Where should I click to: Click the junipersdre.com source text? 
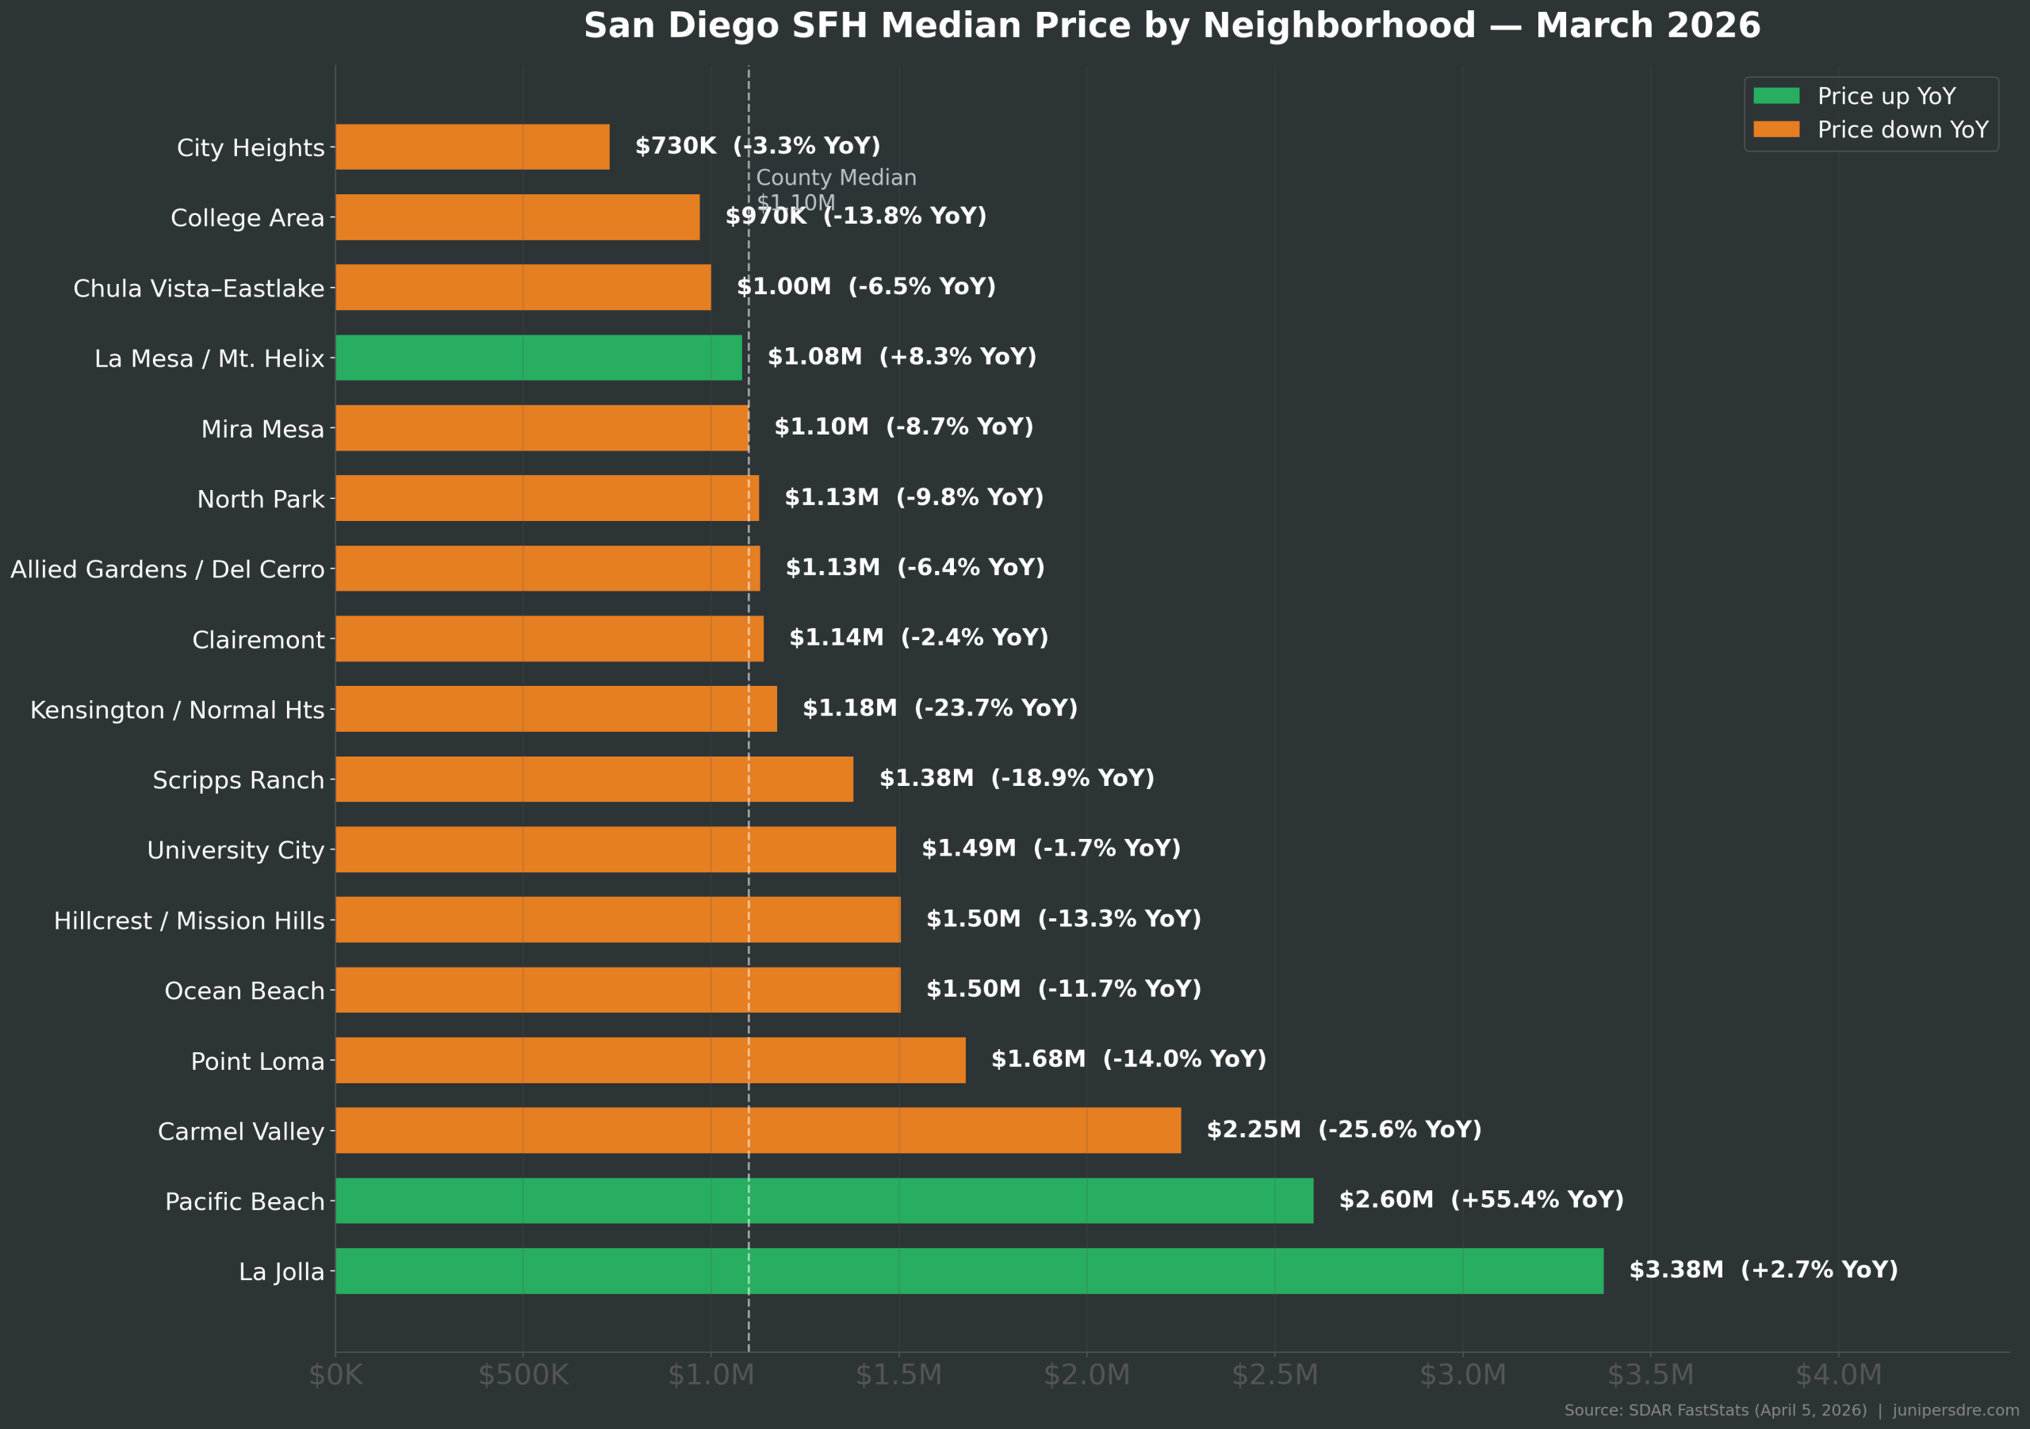[1955, 1411]
